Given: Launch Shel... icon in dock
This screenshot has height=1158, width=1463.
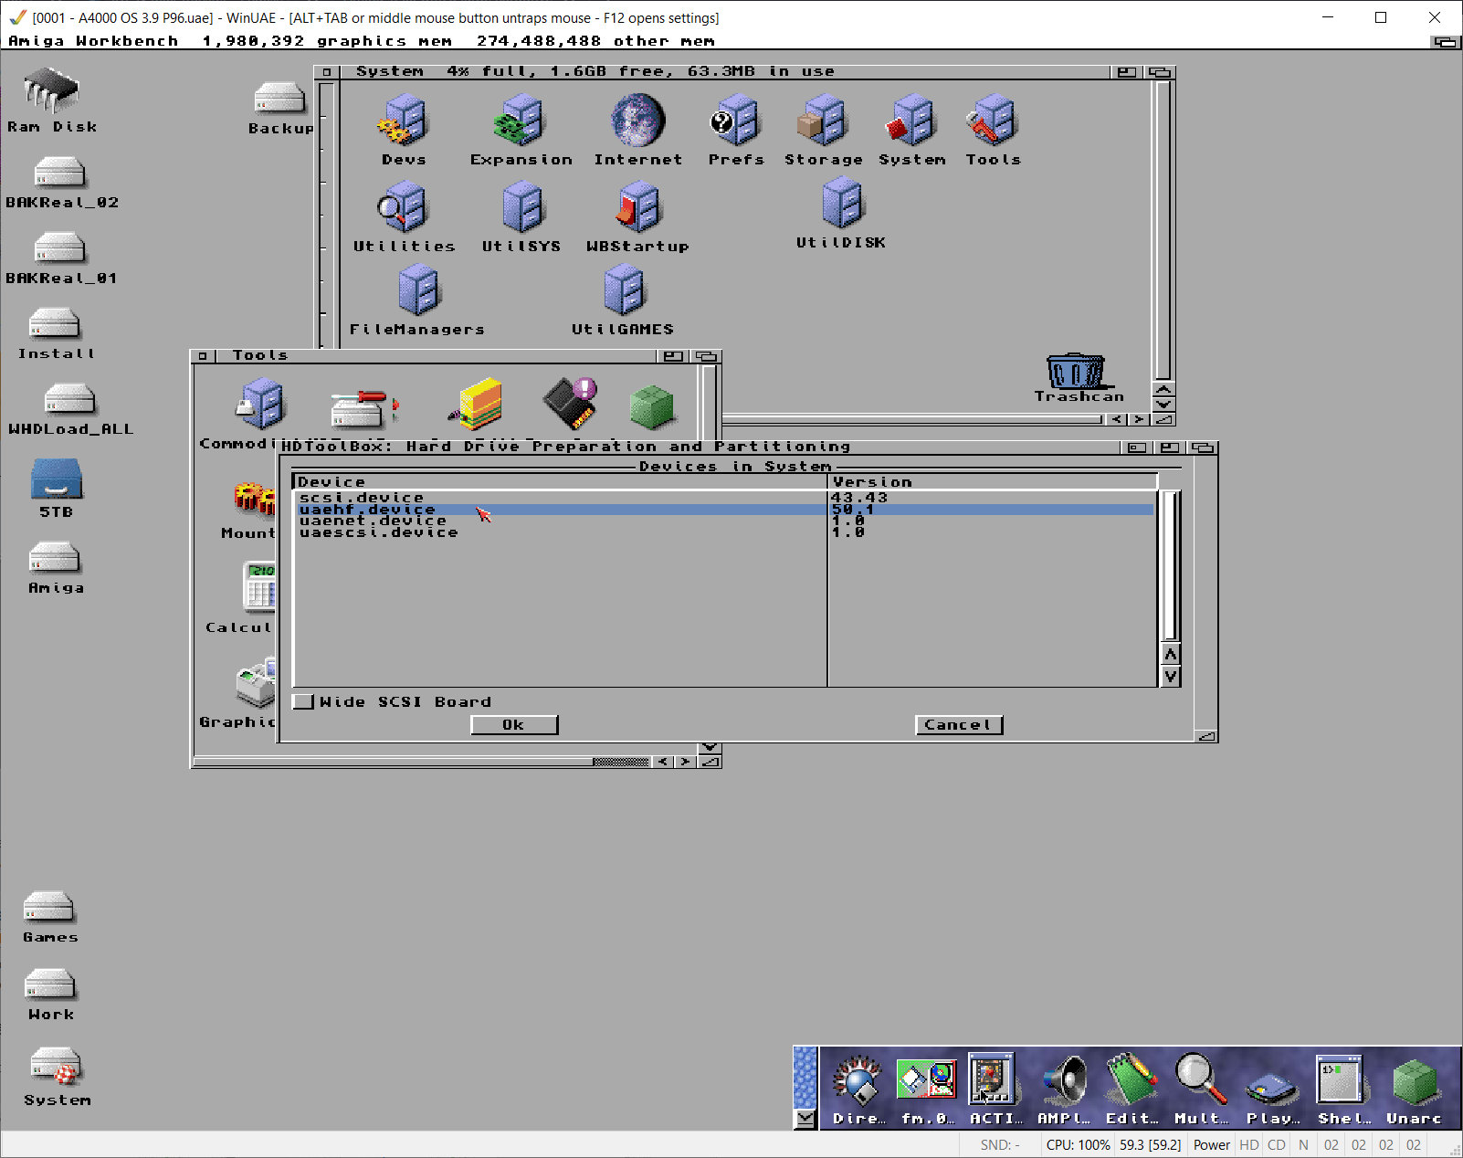Looking at the screenshot, I should pyautogui.click(x=1342, y=1090).
